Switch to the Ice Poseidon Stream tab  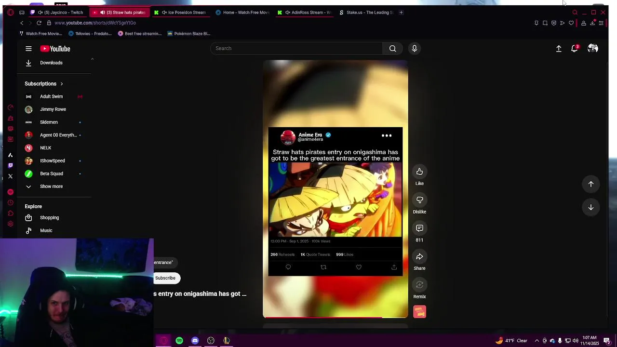181,13
